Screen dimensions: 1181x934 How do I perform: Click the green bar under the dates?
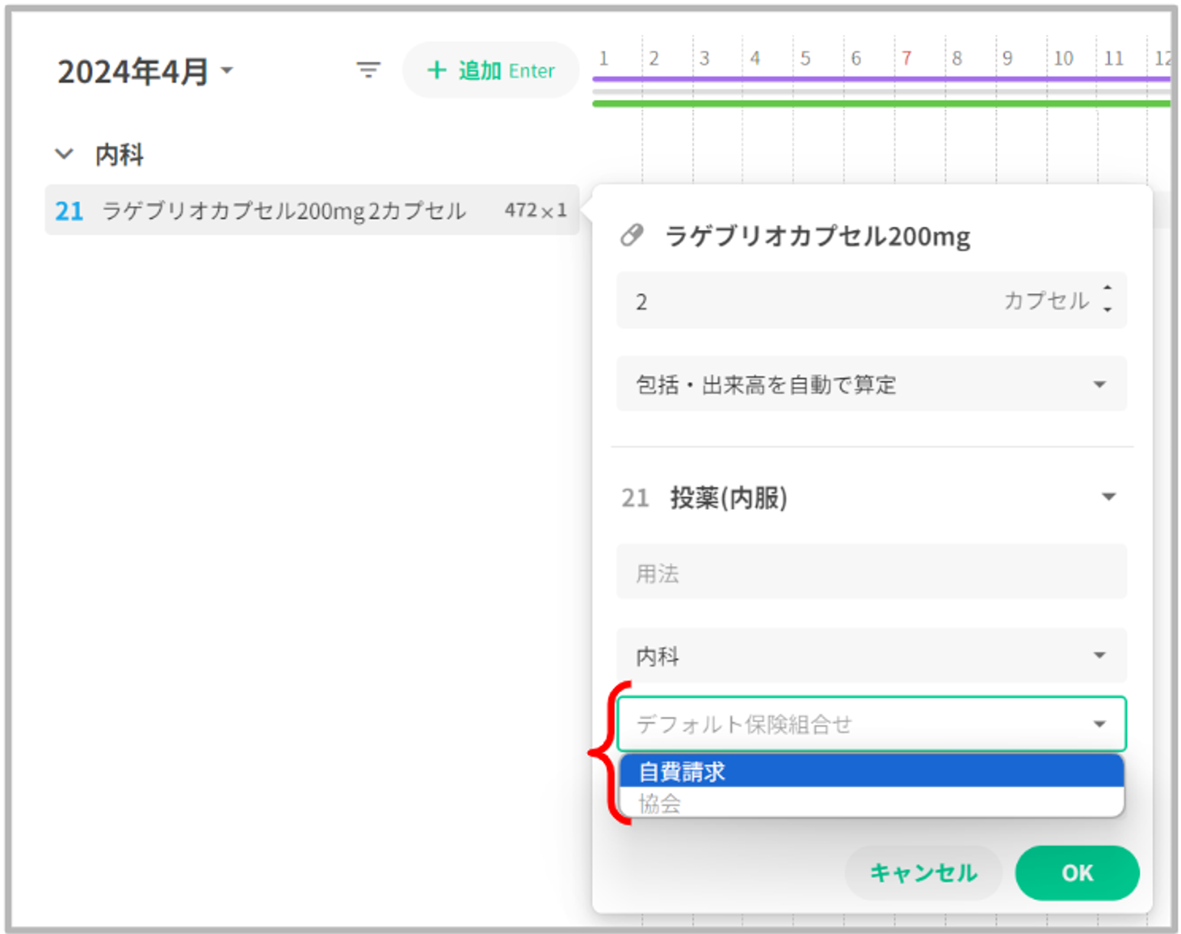click(x=881, y=104)
